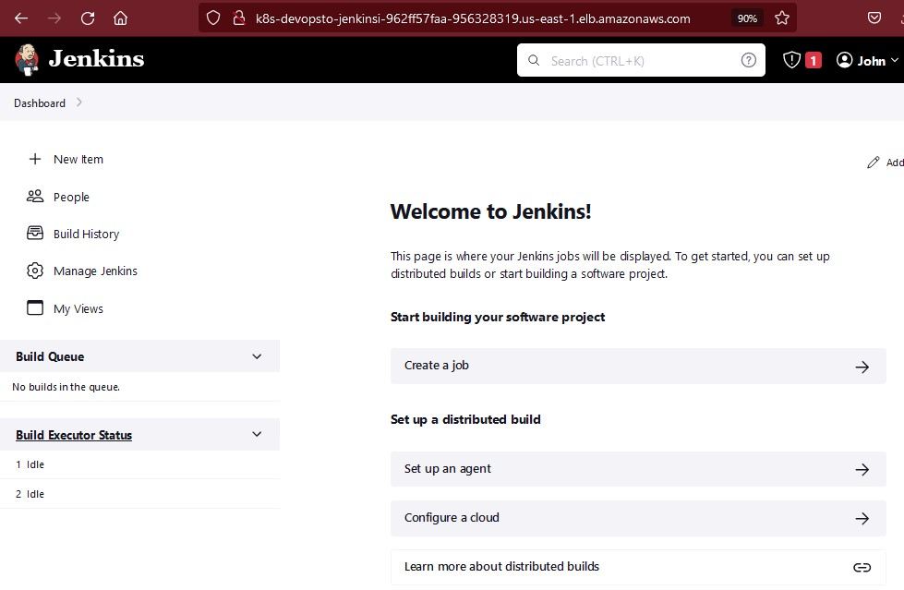904x590 pixels.
Task: Open Learn more about distributed builds
Action: (x=638, y=567)
